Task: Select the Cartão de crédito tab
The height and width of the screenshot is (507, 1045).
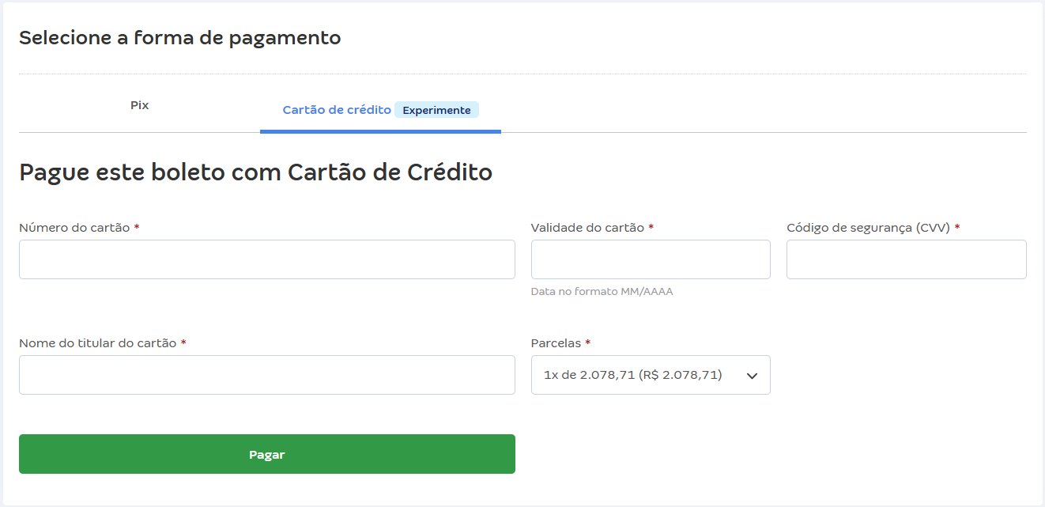Action: tap(336, 109)
